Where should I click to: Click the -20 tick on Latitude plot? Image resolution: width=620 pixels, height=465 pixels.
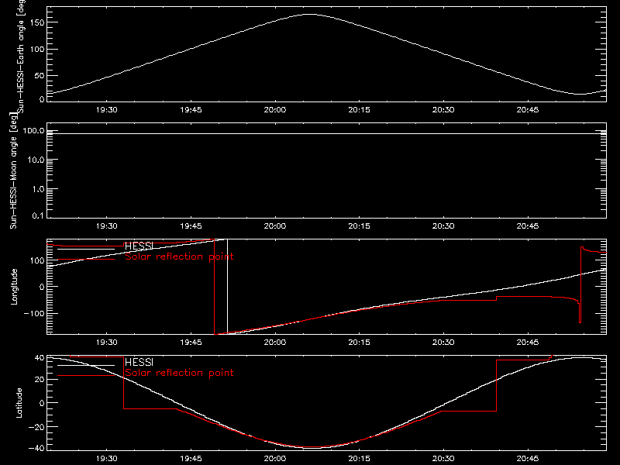(36, 427)
